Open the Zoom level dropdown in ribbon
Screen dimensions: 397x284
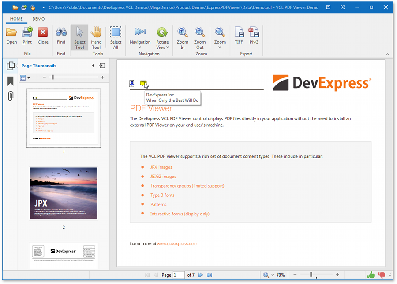coord(220,37)
